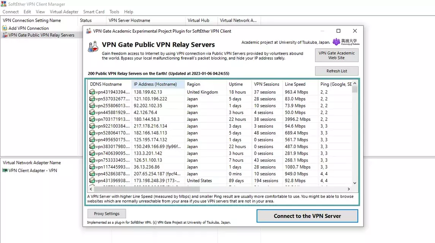Click the SoftEther VPN Client Manager title icon
435x243 pixels.
point(3,4)
